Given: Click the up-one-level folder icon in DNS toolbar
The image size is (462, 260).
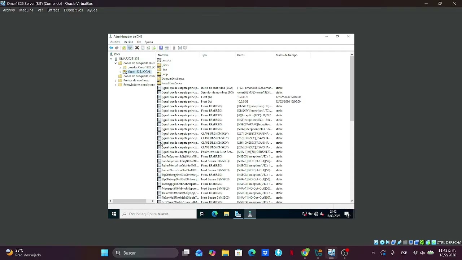Looking at the screenshot, I should click(124, 48).
